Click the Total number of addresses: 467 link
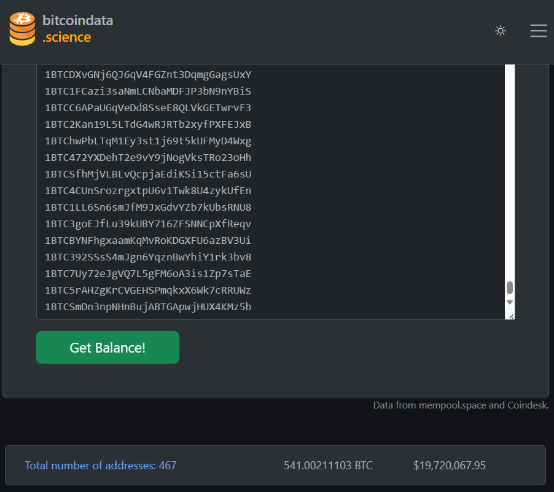Viewport: 554px width, 492px height. (100, 466)
